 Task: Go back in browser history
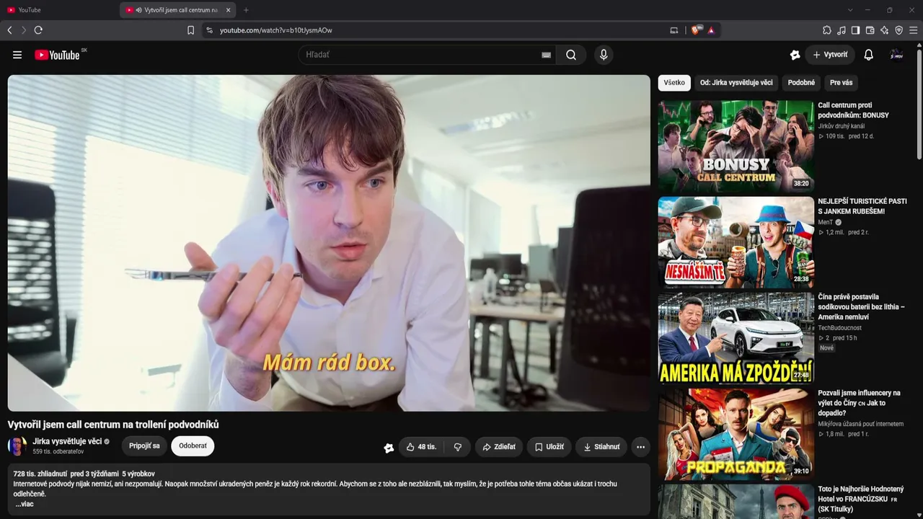(9, 30)
